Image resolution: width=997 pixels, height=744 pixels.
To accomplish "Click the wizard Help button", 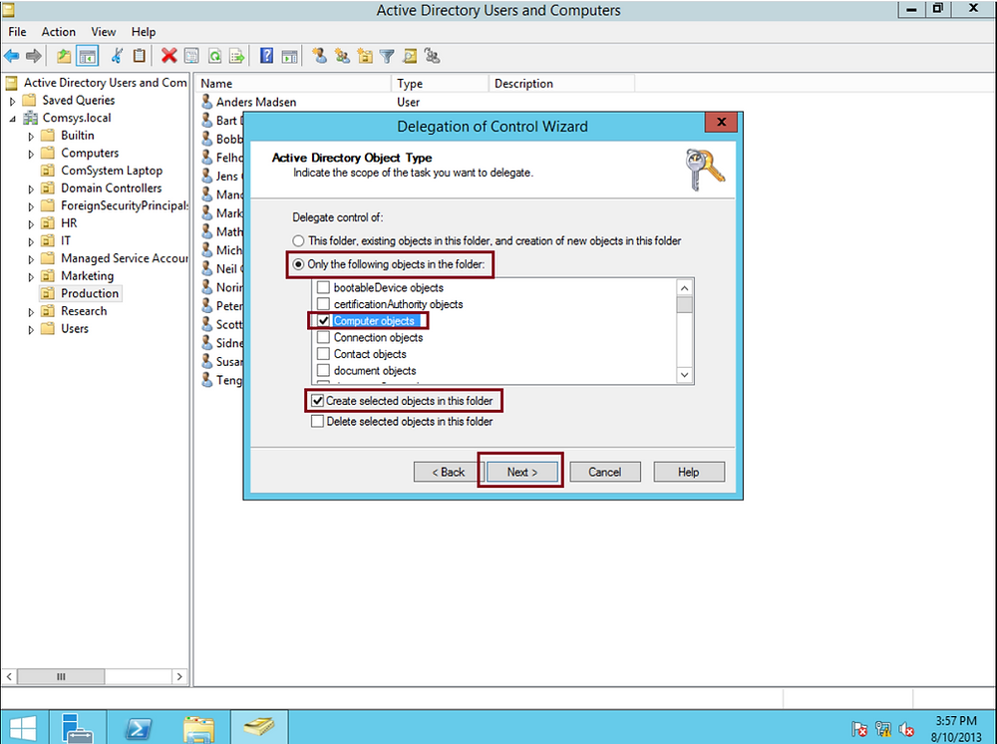I will click(x=689, y=472).
